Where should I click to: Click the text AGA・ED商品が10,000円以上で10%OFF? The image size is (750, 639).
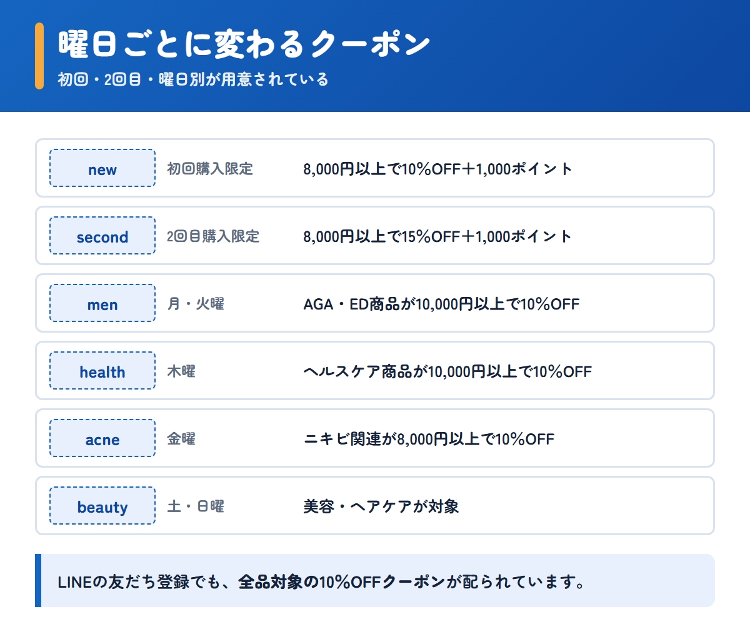click(x=441, y=304)
